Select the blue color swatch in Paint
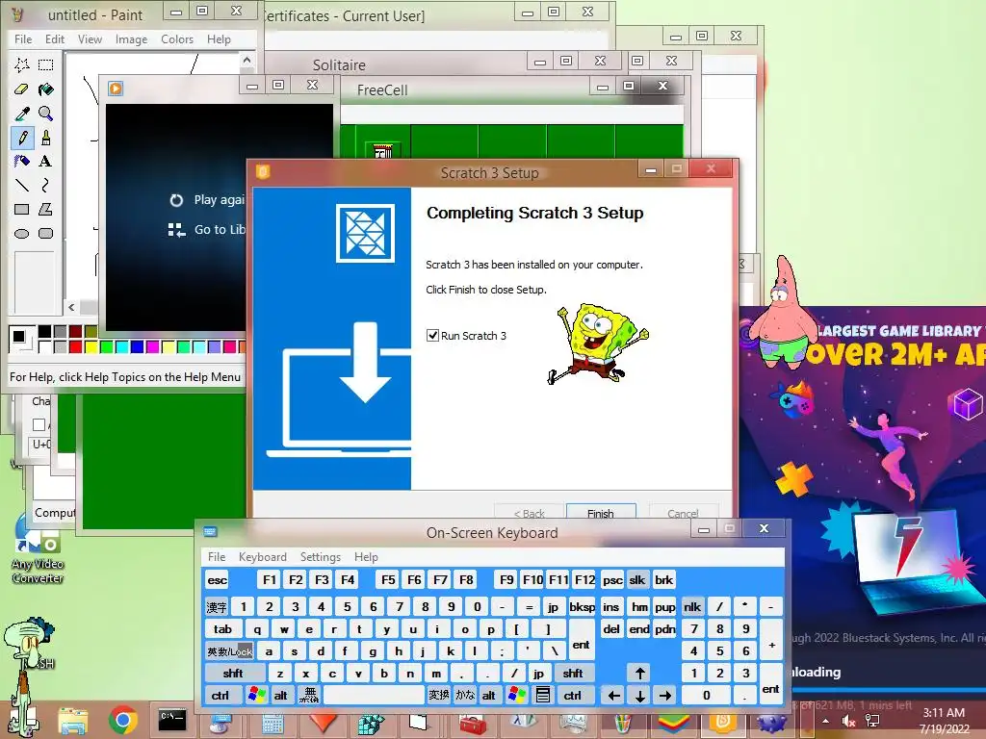The width and height of the screenshot is (986, 739). pyautogui.click(x=137, y=346)
